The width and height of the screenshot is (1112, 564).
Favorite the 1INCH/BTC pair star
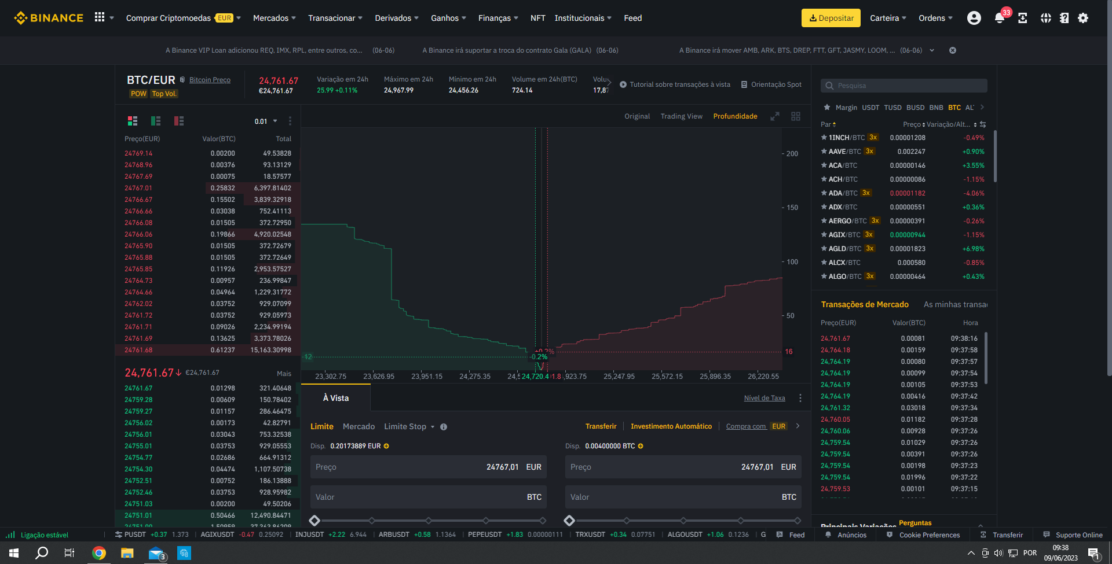point(824,138)
